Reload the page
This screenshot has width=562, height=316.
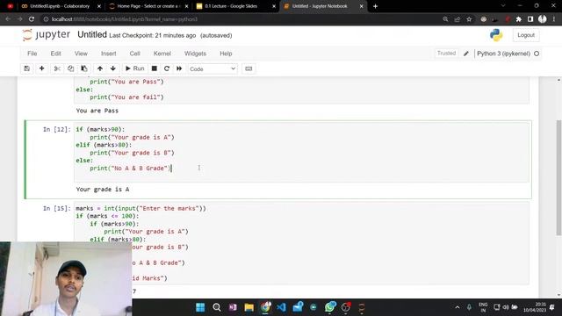pyautogui.click(x=32, y=19)
